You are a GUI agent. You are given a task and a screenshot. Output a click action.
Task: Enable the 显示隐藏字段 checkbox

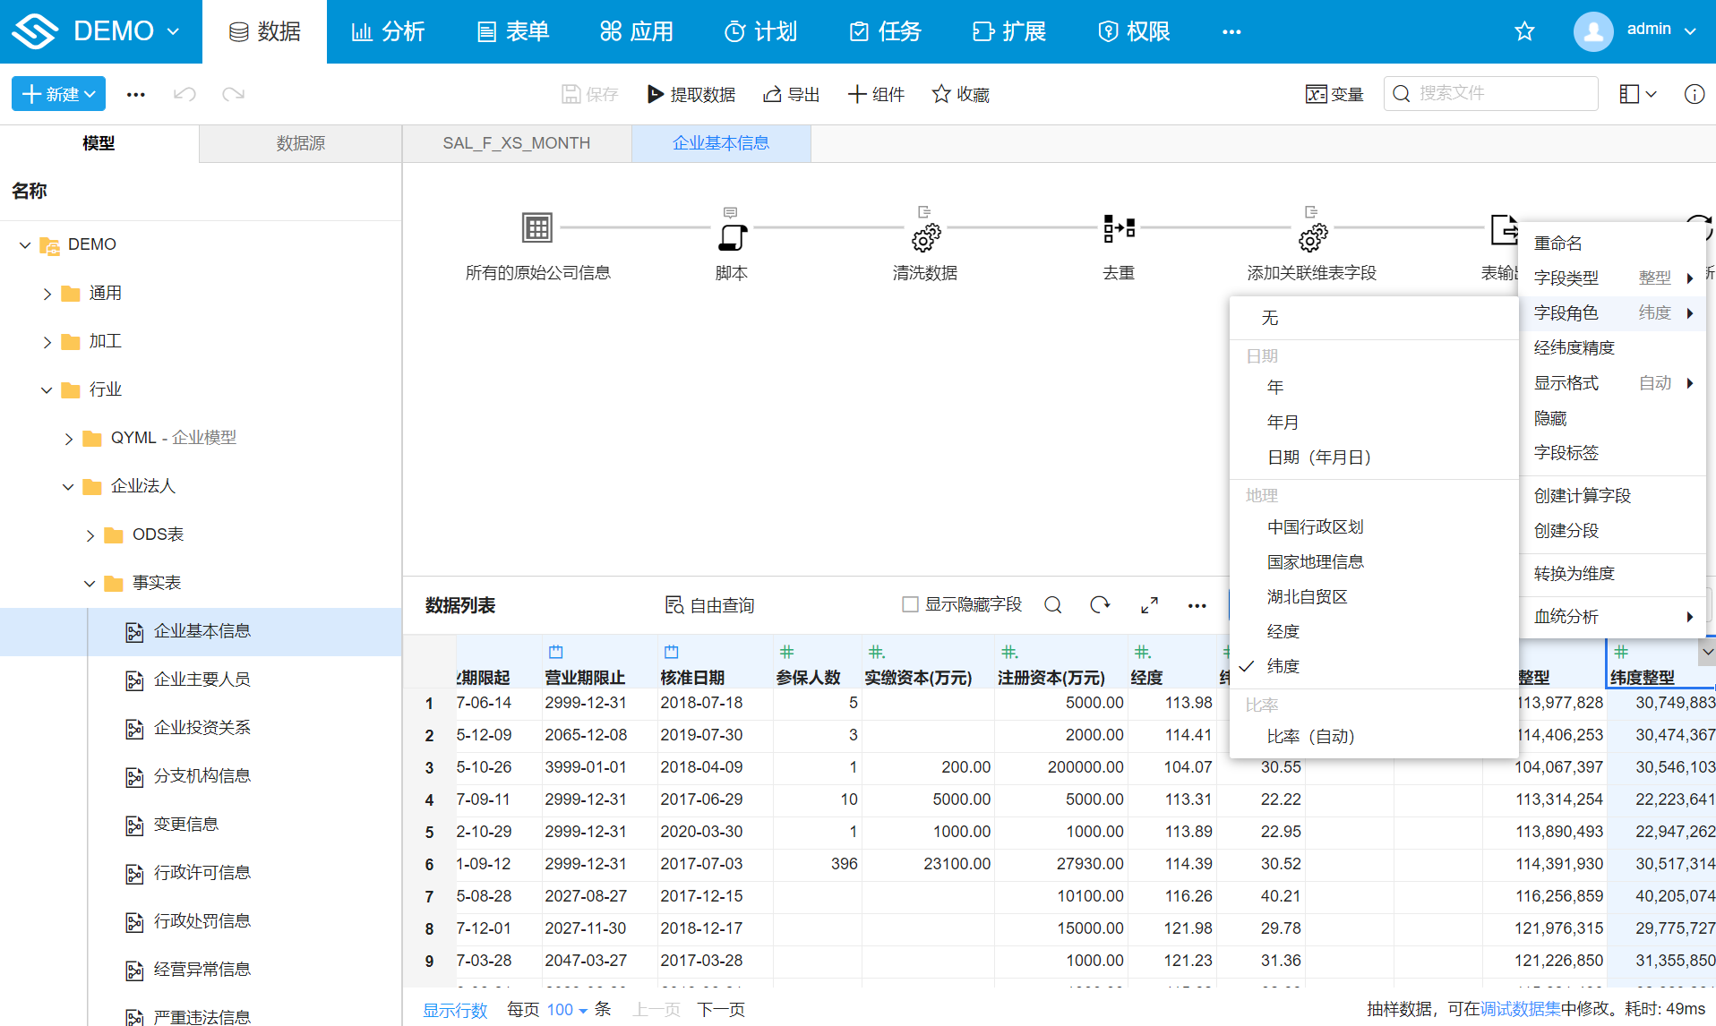[910, 605]
